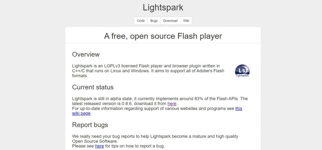Select the Download navigation button
Viewport: 322px width, 150px height.
[170, 21]
